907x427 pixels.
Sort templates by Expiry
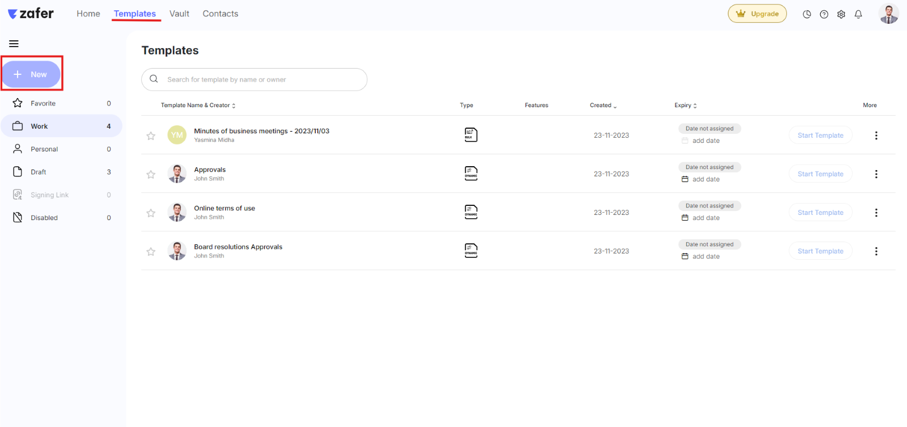685,105
